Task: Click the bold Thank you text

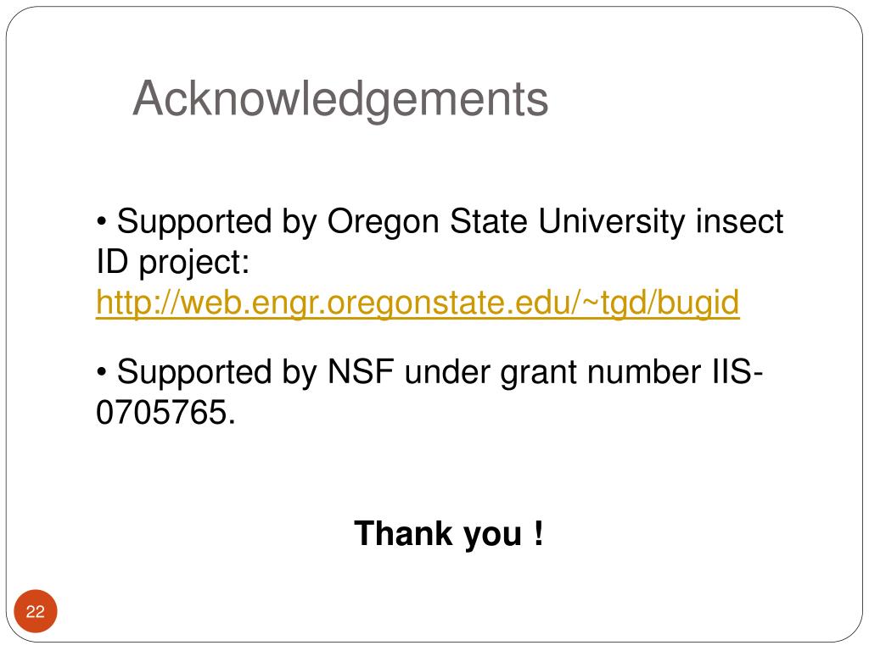Action: pos(449,534)
